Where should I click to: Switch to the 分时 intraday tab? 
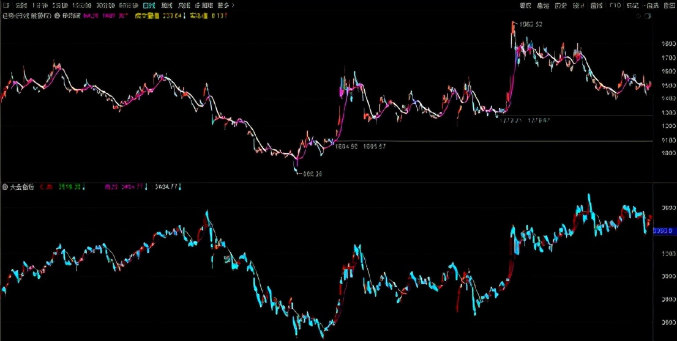point(21,6)
